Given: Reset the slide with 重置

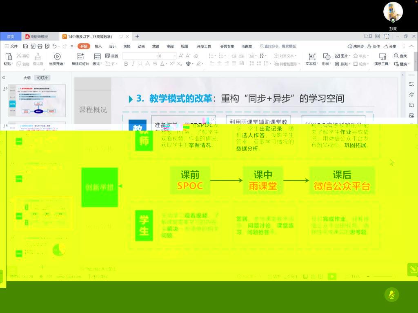Looking at the screenshot, I should click(x=112, y=56).
